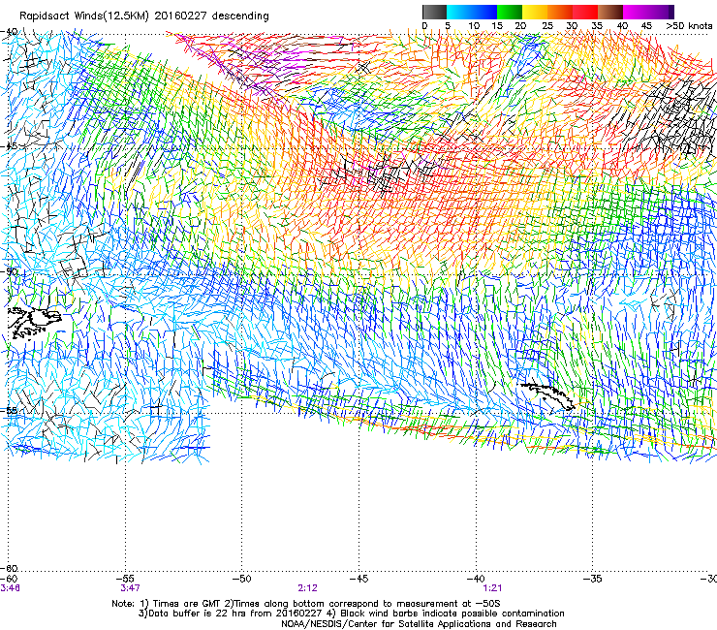Click the 'NOAA/NESDIS/Center for Satellite Applications and Research' credit
The width and height of the screenshot is (717, 630).
[419, 624]
